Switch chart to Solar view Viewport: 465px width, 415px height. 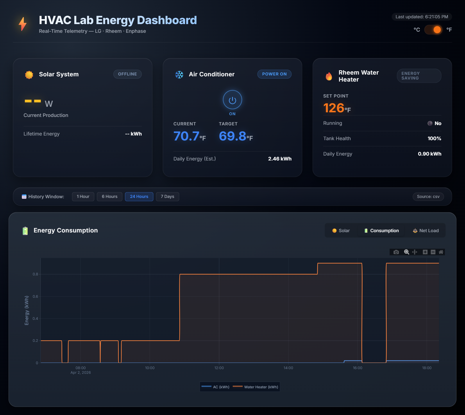pyautogui.click(x=341, y=230)
